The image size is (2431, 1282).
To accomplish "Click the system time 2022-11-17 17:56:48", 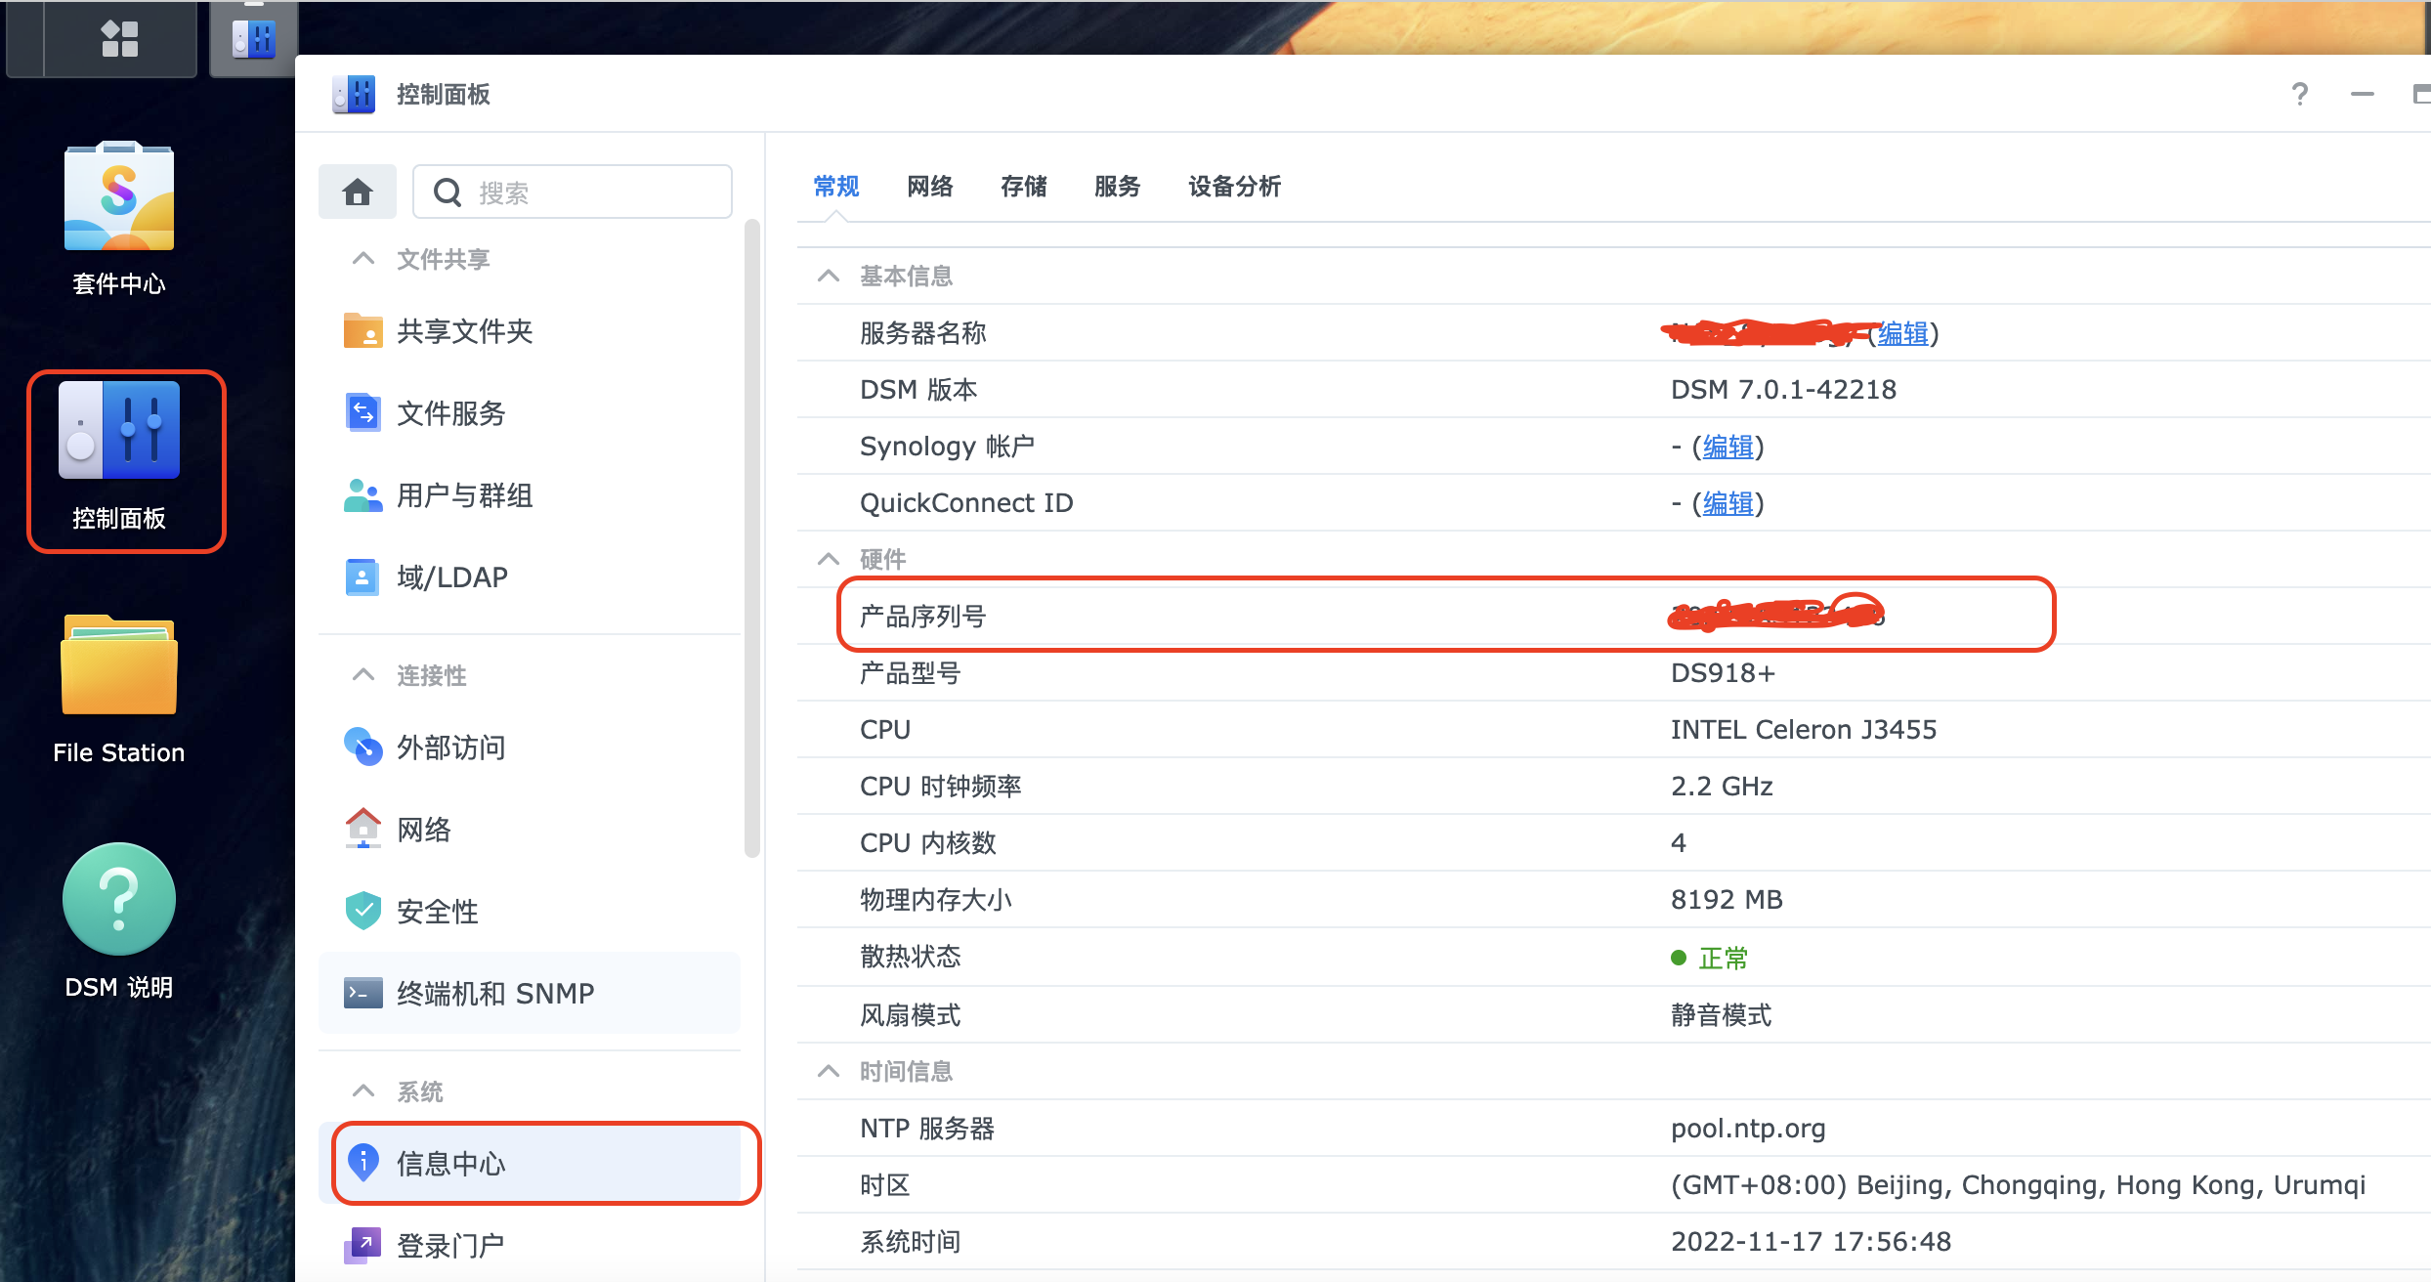I will (x=1811, y=1242).
